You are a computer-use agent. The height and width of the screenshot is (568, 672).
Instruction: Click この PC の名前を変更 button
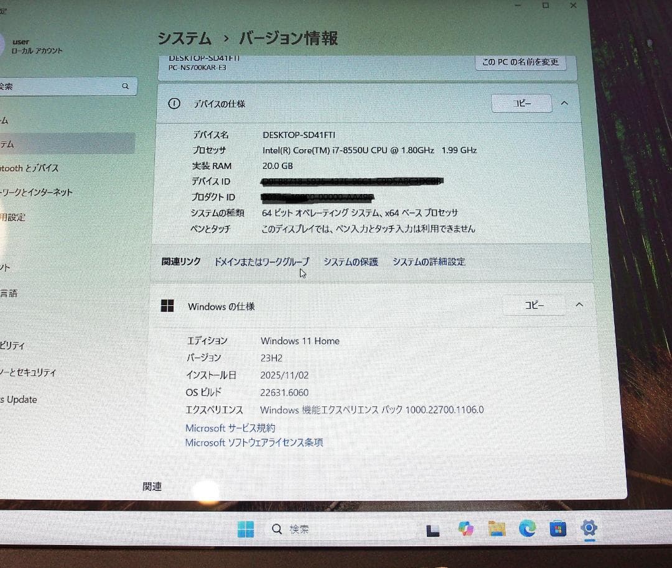point(520,62)
